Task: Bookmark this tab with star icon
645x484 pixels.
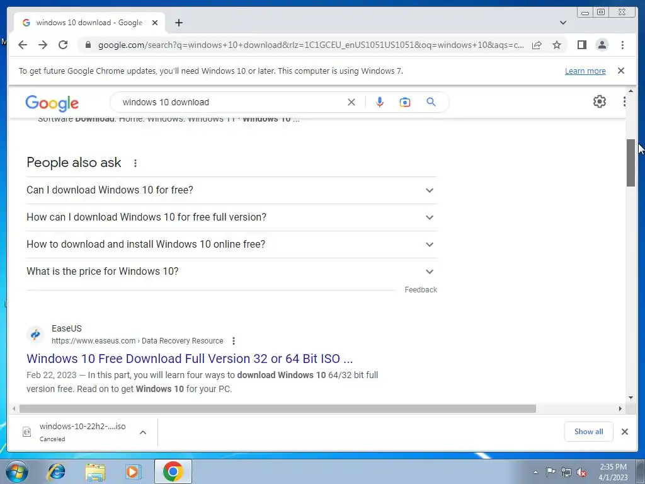Action: 557,45
